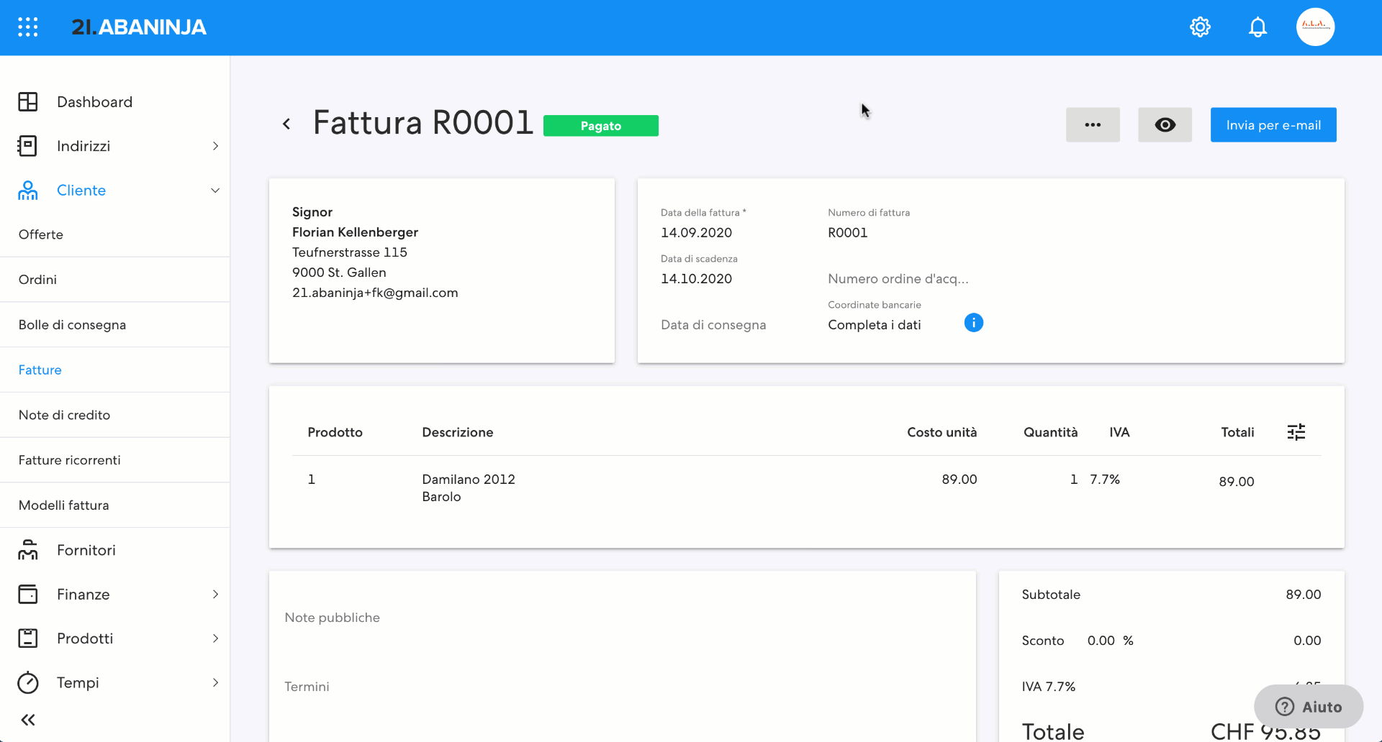
Task: Click the notifications bell icon
Action: coord(1257,27)
